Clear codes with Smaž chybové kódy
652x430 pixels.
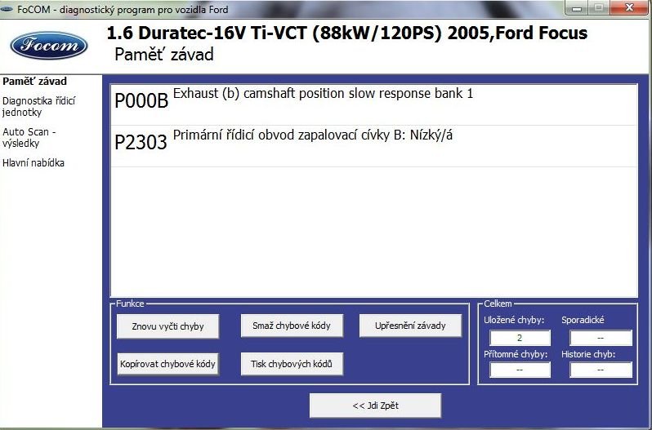point(286,326)
